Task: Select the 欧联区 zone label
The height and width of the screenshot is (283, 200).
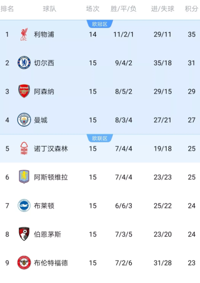Action: coord(100,138)
